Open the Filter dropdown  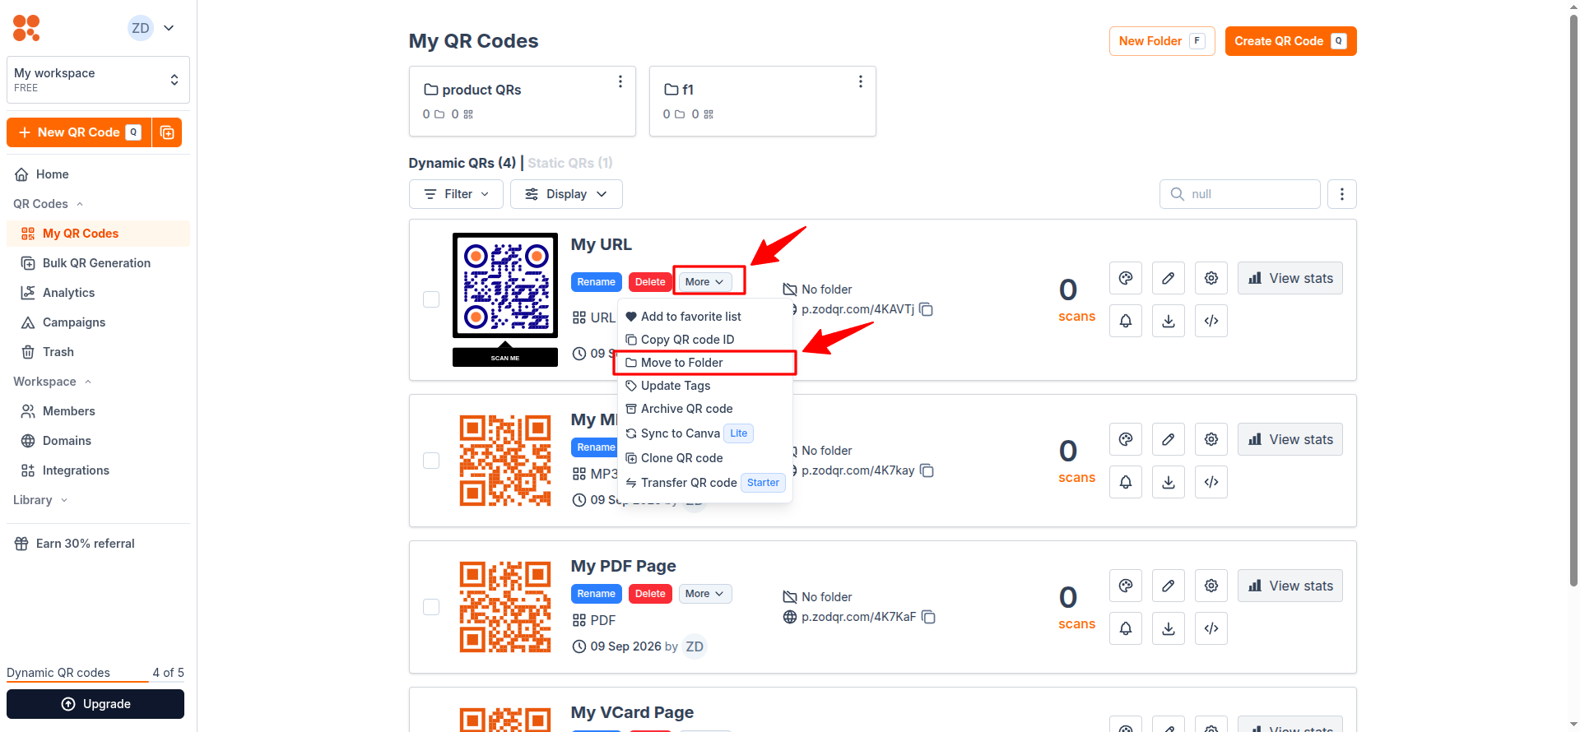coord(456,194)
